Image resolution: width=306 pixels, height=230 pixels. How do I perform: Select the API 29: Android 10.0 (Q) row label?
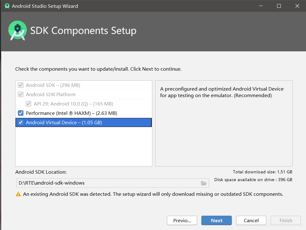click(x=73, y=104)
